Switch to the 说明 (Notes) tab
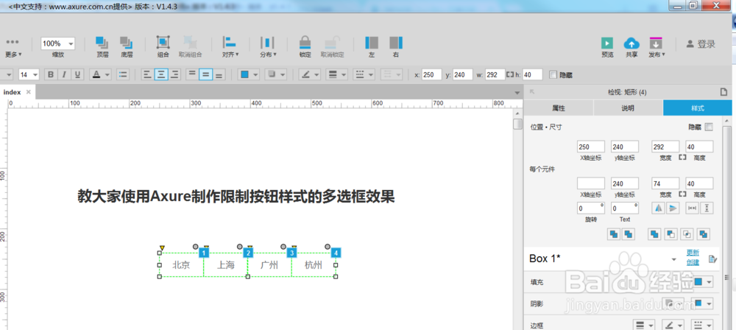Viewport: 736px width, 330px height. (628, 108)
